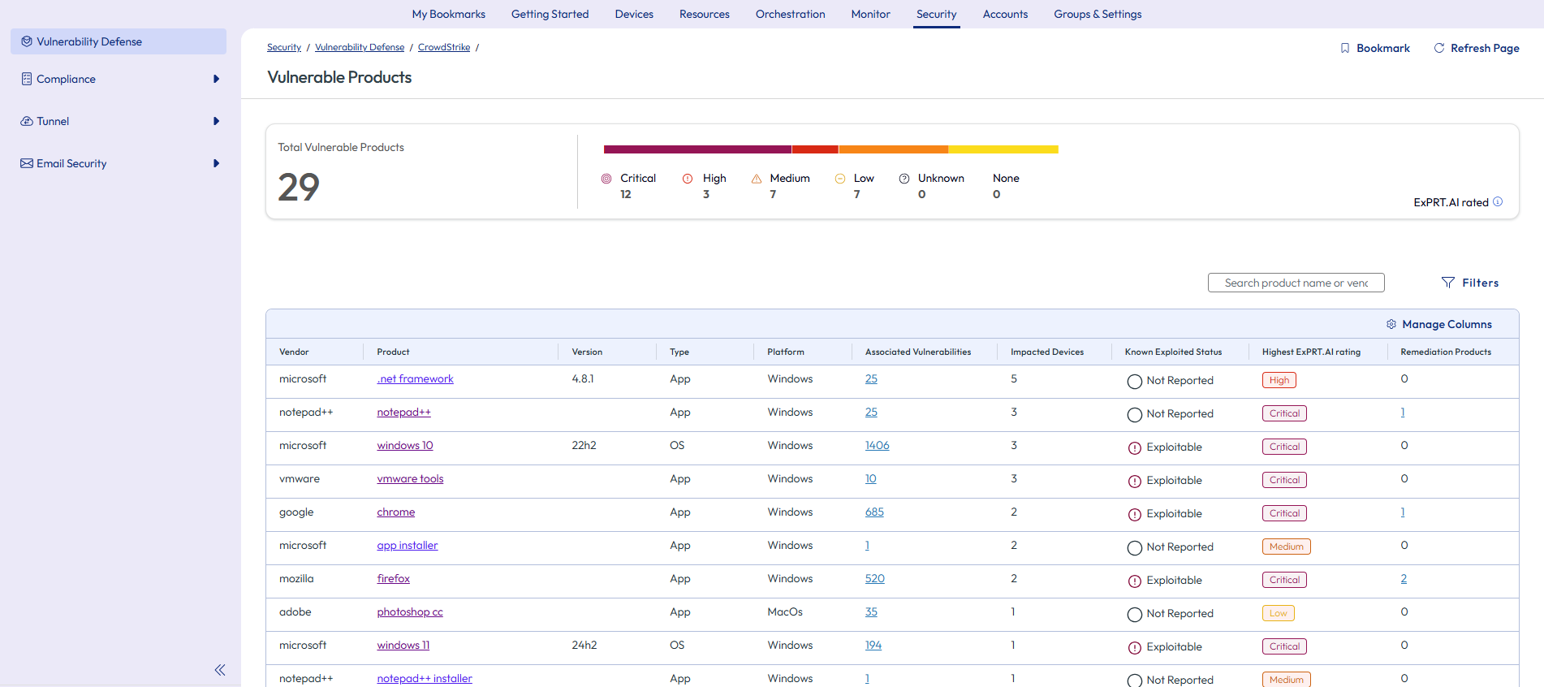The width and height of the screenshot is (1544, 687).
Task: Open the Filters funnel icon
Action: (x=1447, y=283)
